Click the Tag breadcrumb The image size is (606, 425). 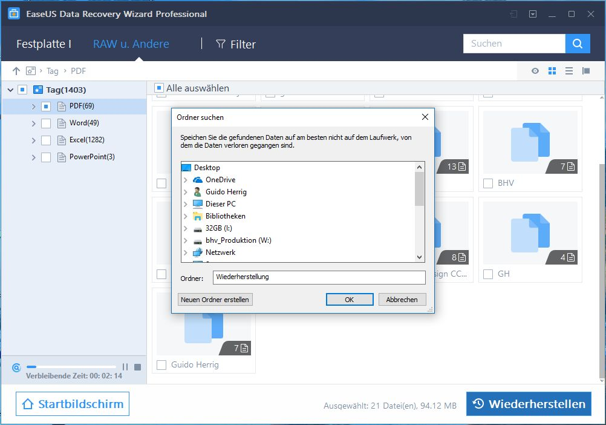(53, 71)
